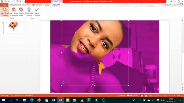Viewport: 184px width, 103px height.
Task: Show hidden system tray icons
Action: pyautogui.click(x=139, y=100)
